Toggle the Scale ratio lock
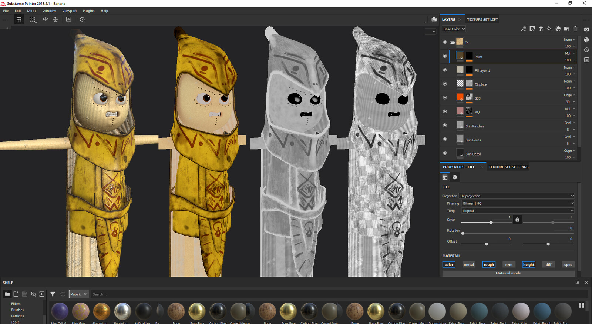This screenshot has width=592, height=324. (x=517, y=220)
